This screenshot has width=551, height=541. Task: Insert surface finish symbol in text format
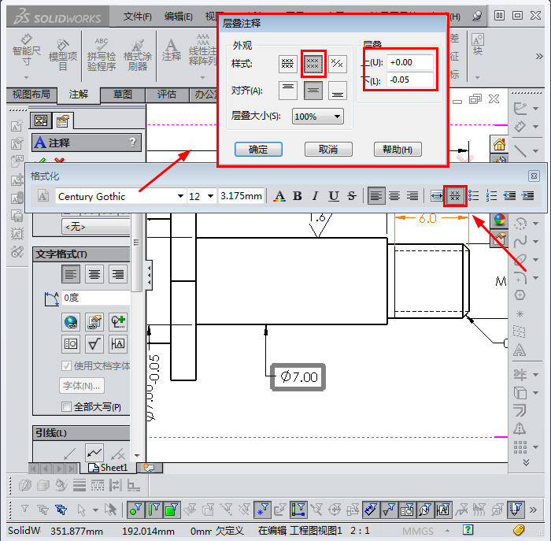(x=94, y=343)
